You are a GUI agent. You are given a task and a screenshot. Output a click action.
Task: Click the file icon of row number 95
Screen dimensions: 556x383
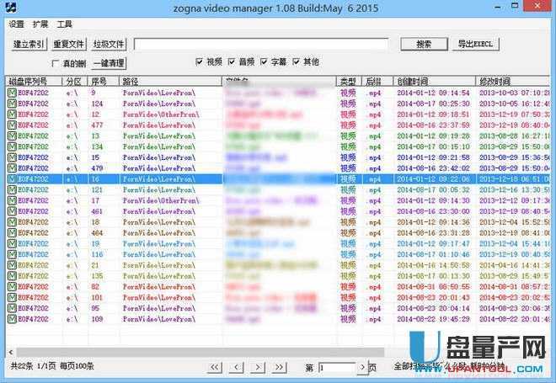point(12,308)
